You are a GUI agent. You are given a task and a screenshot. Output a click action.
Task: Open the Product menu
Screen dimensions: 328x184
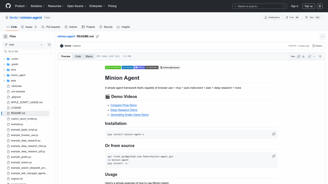[x=21, y=6]
